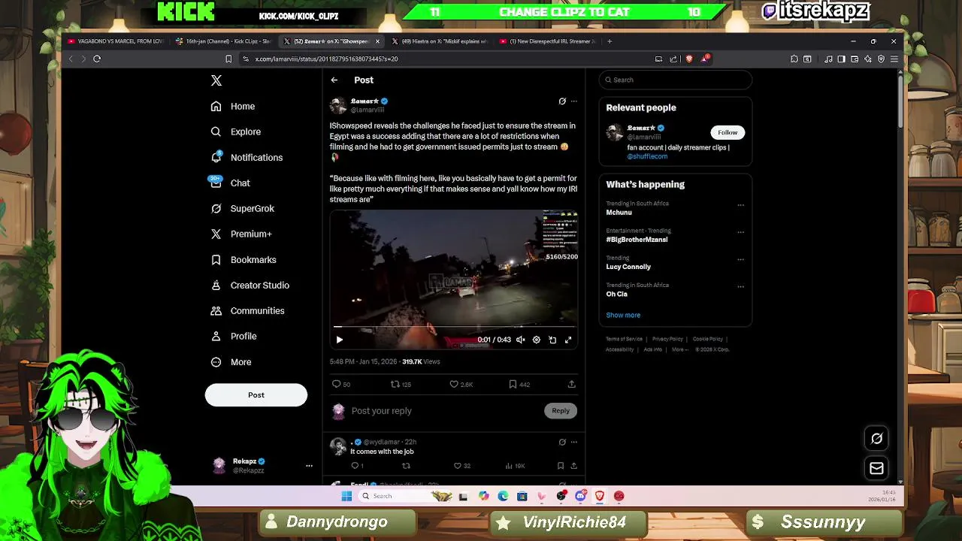Image resolution: width=962 pixels, height=541 pixels.
Task: Open a new browser tab
Action: [x=610, y=41]
